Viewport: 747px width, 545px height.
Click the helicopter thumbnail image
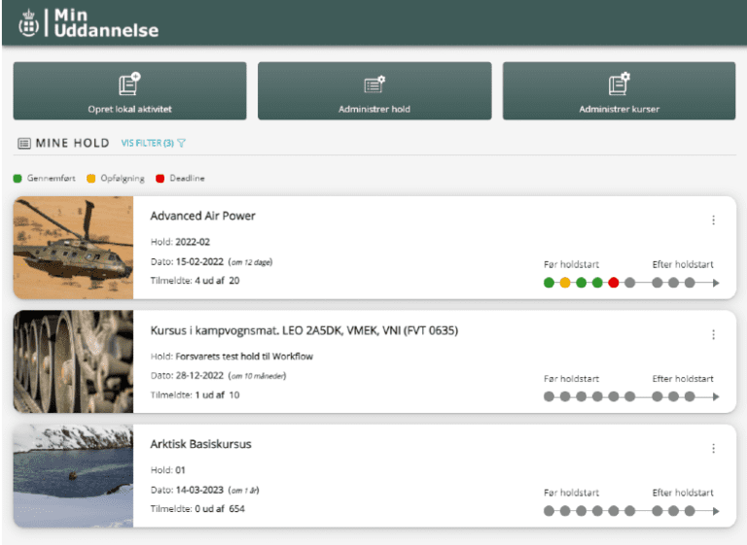coord(73,248)
